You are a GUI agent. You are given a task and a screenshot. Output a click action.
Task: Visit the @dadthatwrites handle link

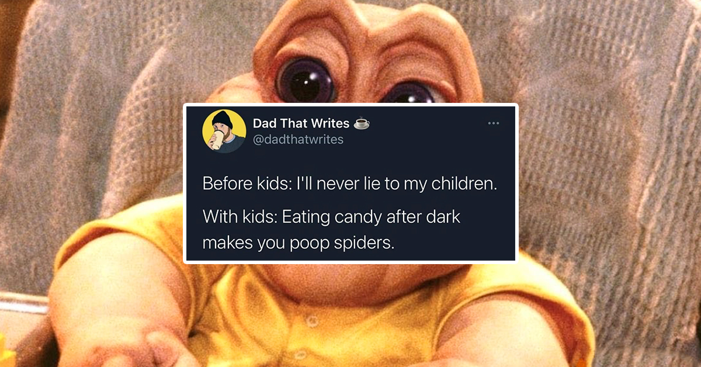click(298, 140)
